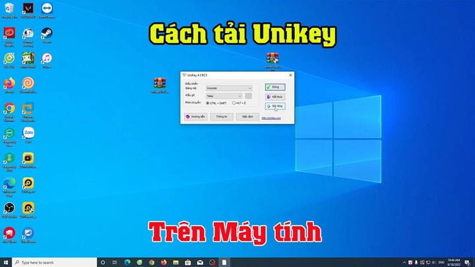Viewport: 475px width, 267px height.
Task: Click the Type here to search box
Action: click(x=55, y=262)
